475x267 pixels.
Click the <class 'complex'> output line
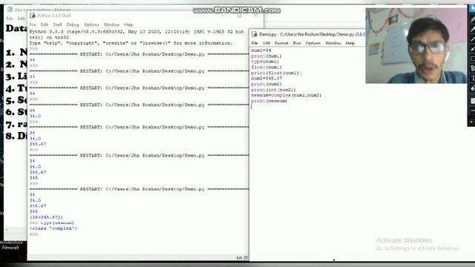(x=53, y=228)
